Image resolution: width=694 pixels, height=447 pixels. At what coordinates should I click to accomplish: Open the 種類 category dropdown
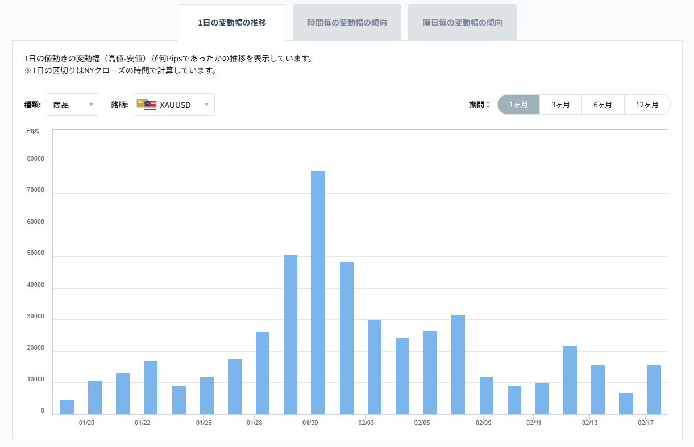73,104
